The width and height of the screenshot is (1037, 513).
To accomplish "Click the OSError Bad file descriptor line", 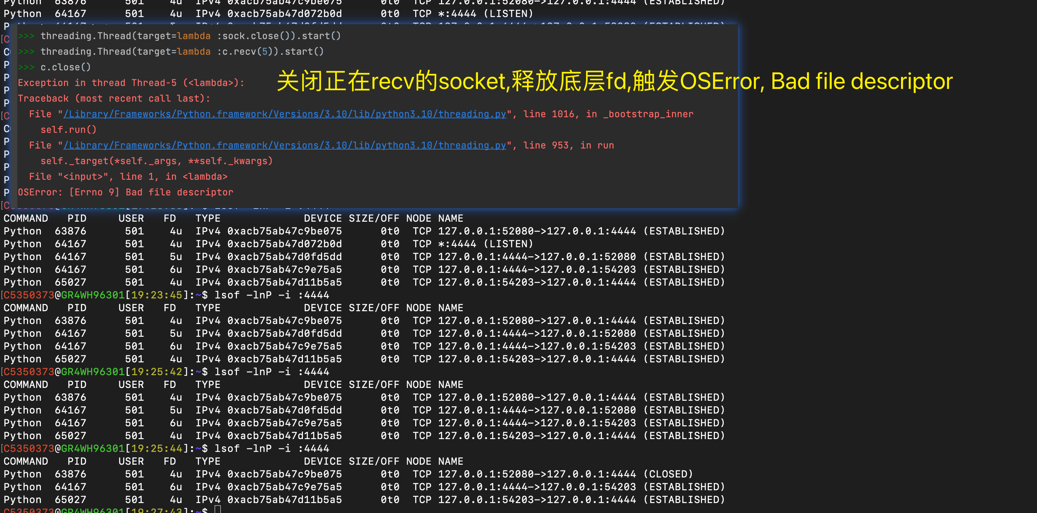I will pyautogui.click(x=125, y=192).
